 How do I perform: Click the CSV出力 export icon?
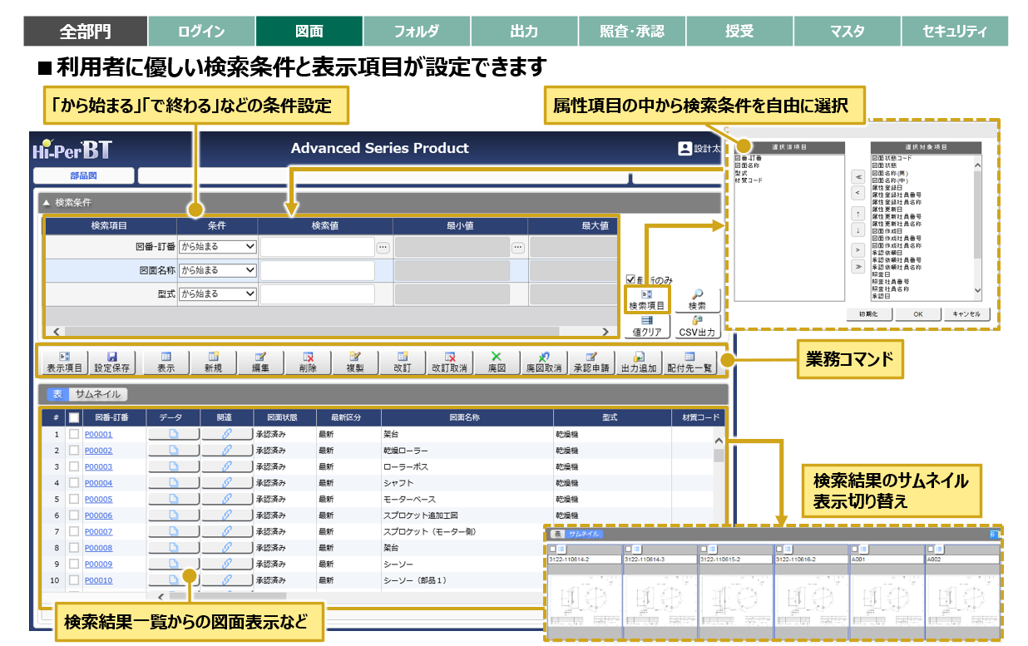[697, 320]
